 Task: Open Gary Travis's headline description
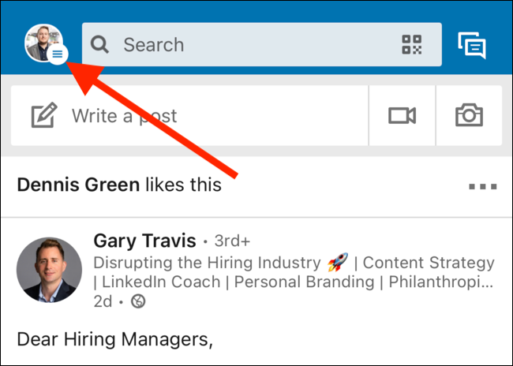point(294,272)
